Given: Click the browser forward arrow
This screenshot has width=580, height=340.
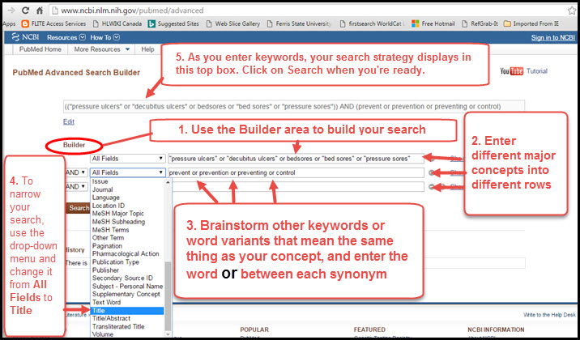Looking at the screenshot, I should 11,11.
